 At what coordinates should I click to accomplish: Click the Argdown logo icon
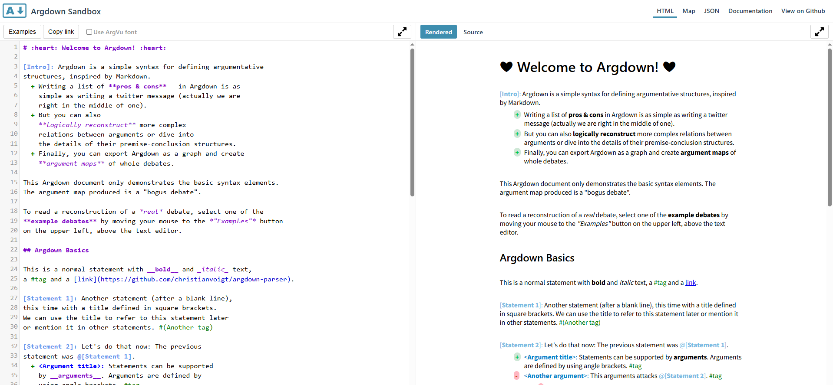(x=14, y=11)
